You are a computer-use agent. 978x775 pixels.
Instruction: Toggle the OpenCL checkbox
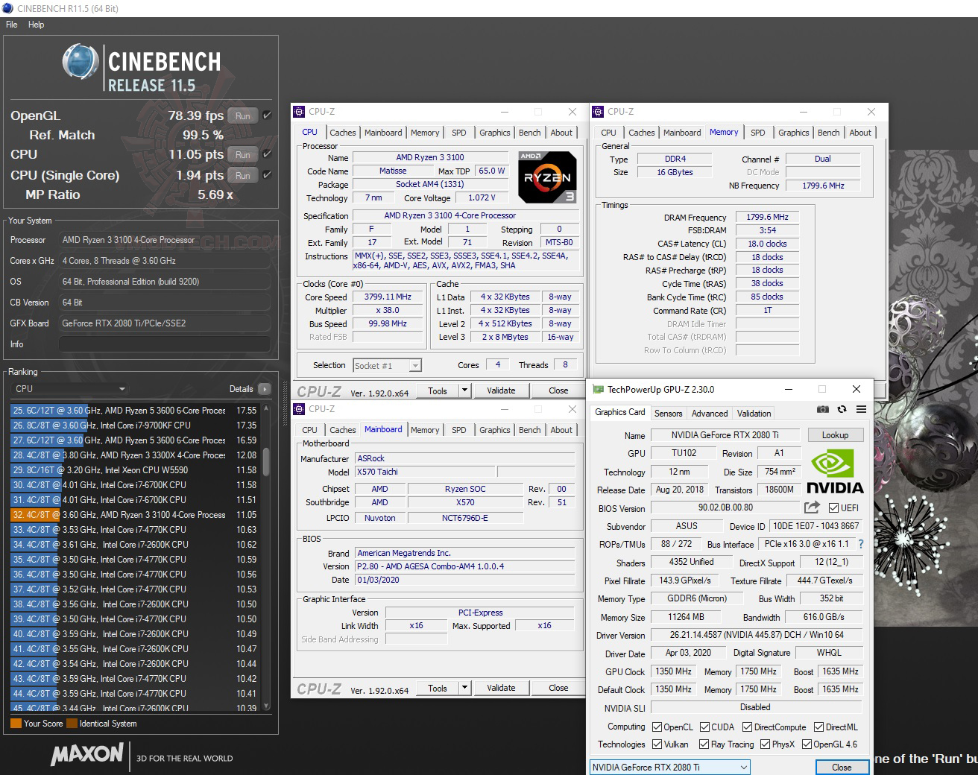coord(657,727)
